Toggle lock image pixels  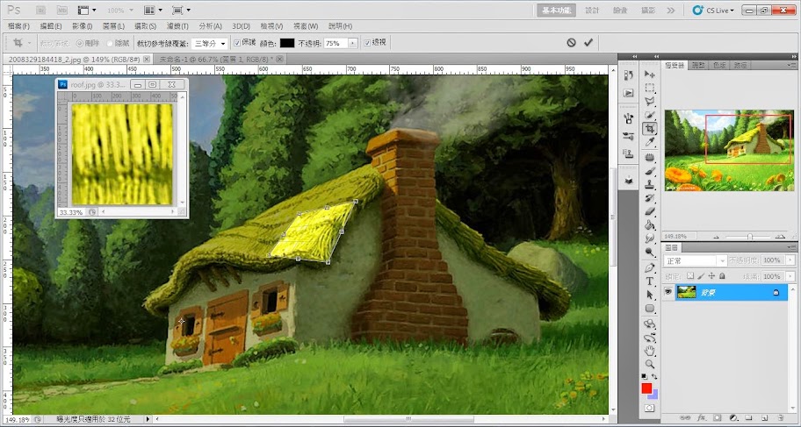[x=701, y=276]
